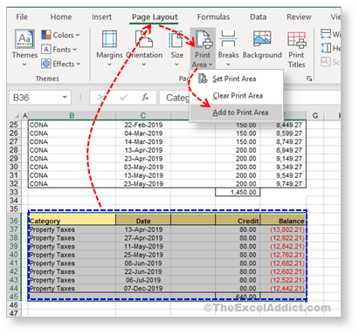Click the Set Print Area icon
The height and width of the screenshot is (335, 359).
click(203, 79)
